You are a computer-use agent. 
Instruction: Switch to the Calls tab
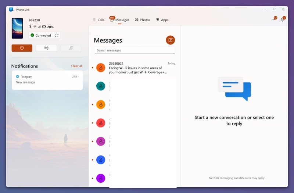98,20
